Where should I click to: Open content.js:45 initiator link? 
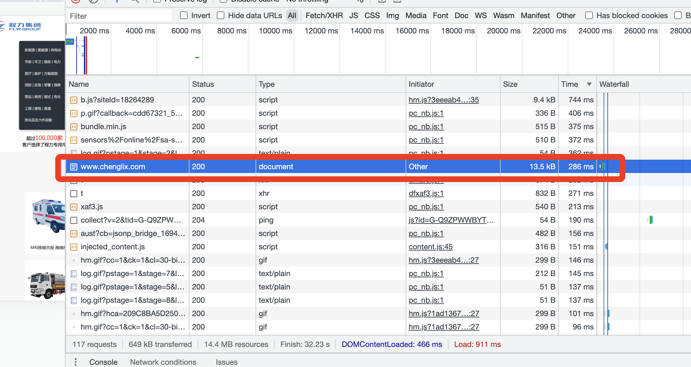tap(430, 247)
